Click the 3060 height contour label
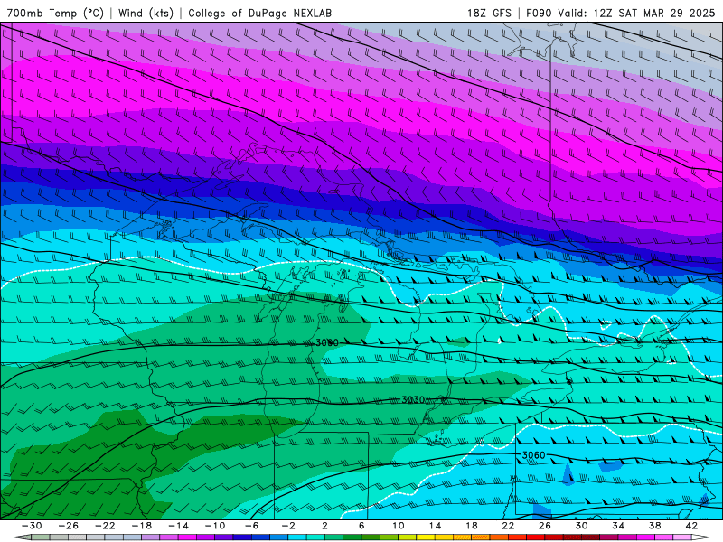Screen dimensions: 723x542 533,455
